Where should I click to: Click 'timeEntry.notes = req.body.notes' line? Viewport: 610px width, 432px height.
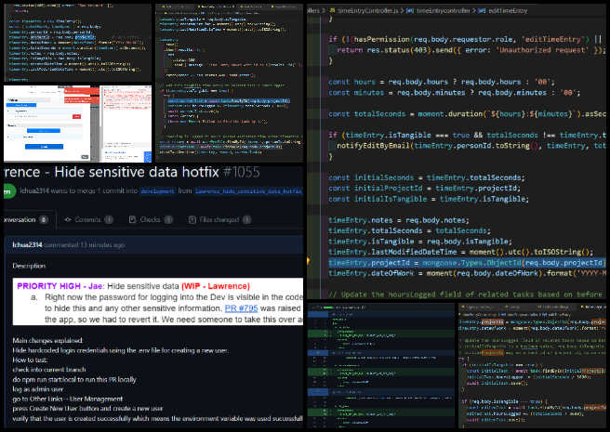coord(399,220)
